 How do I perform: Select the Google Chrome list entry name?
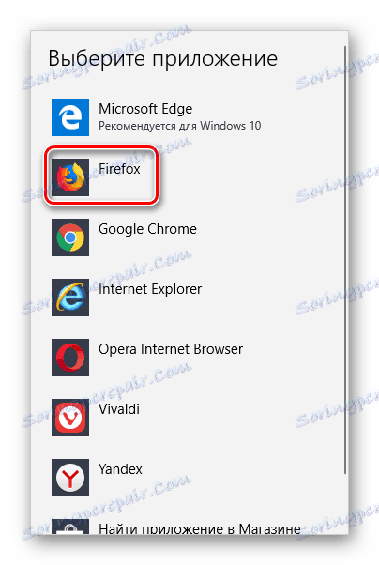click(147, 229)
